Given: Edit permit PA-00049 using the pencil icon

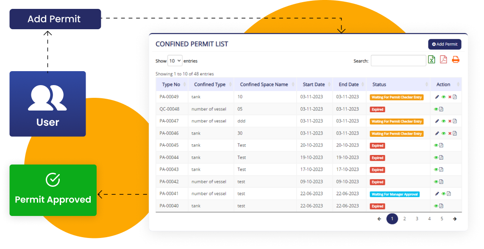Looking at the screenshot, I should (x=437, y=97).
